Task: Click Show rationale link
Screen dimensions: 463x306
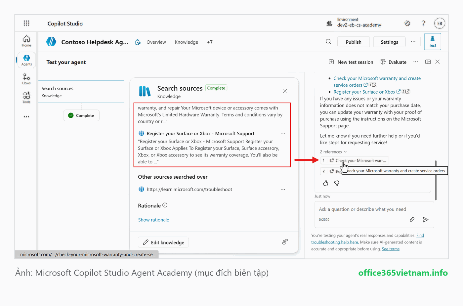Action: (153, 220)
